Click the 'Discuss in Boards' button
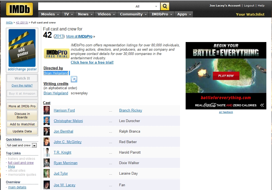Screen dimensions: 272x190 [22, 115]
